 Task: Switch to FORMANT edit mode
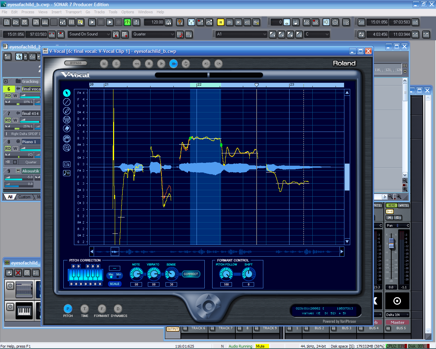[102, 309]
